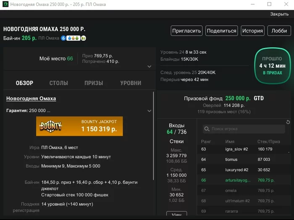Minimize the tournament window
The image size is (294, 220).
[x=252, y=4]
